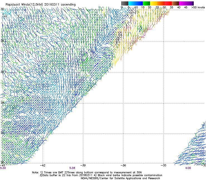Click the '24' latitude axis label
This screenshot has height=180, width=206.
point(2,103)
